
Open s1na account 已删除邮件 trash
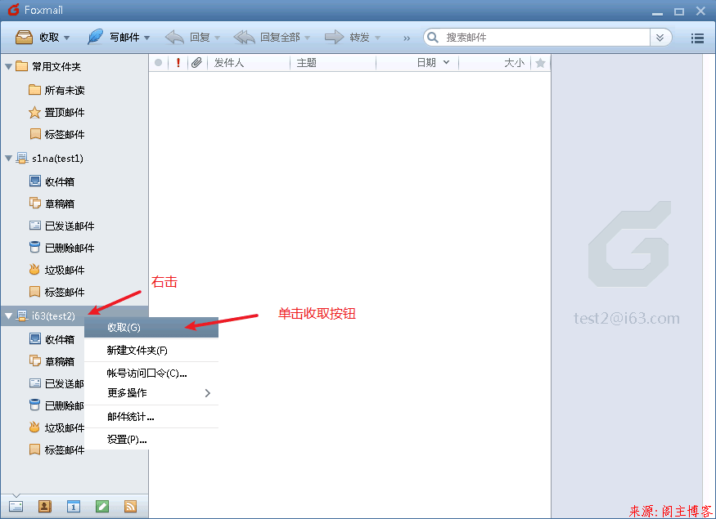(61, 248)
